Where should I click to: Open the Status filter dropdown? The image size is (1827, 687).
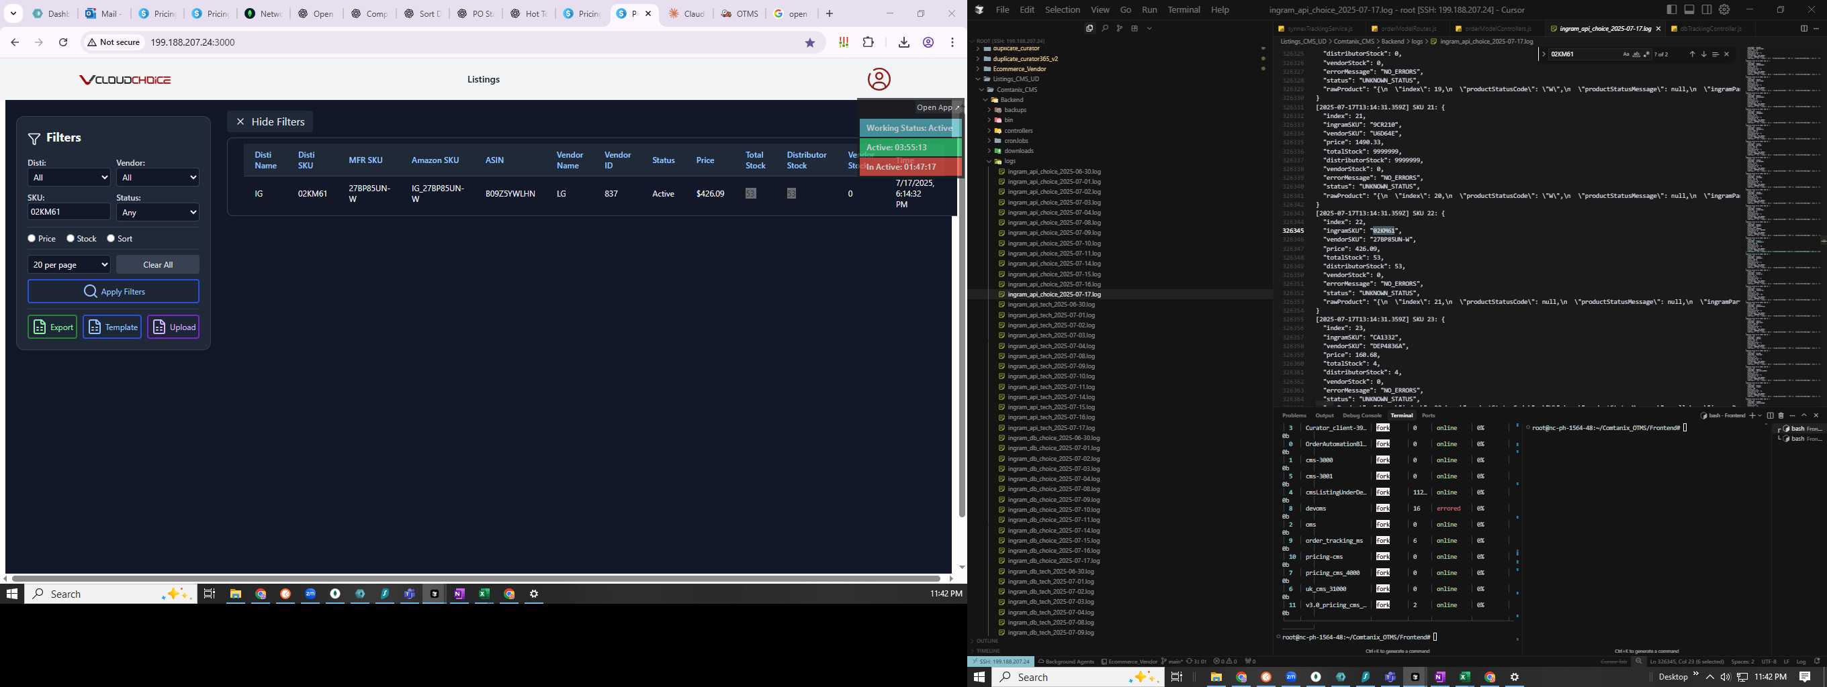pos(157,212)
